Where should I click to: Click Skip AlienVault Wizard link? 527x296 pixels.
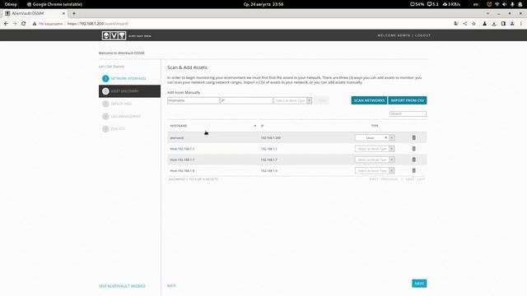click(x=122, y=286)
